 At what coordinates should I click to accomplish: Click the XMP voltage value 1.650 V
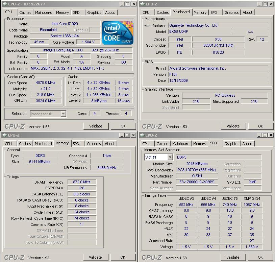coord(252,247)
